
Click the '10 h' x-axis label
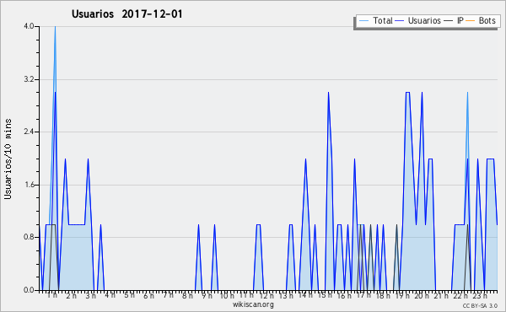[227, 295]
